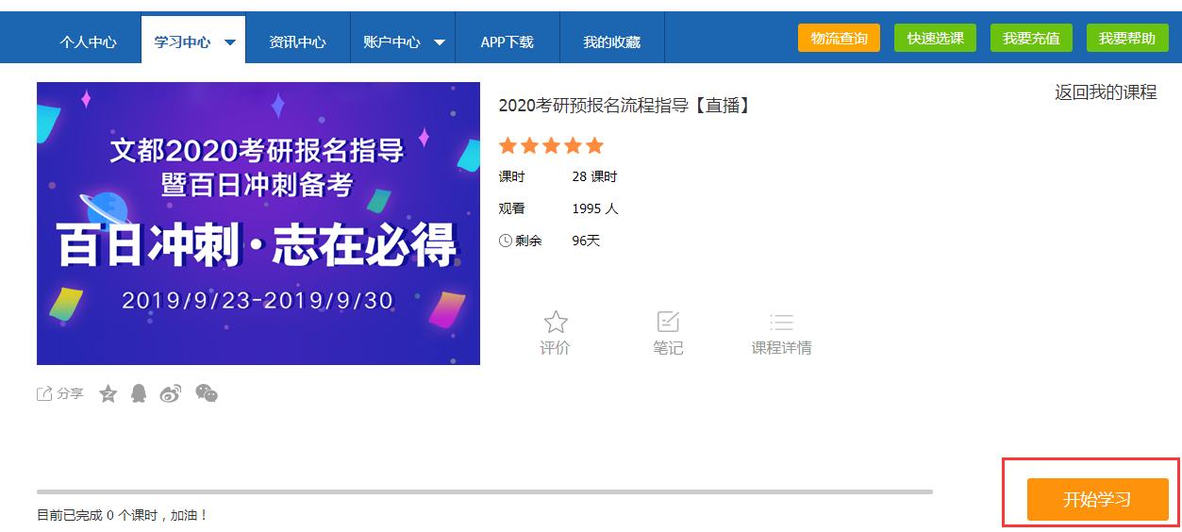The width and height of the screenshot is (1182, 532).
Task: Click the 分享 share icon
Action: [x=44, y=394]
